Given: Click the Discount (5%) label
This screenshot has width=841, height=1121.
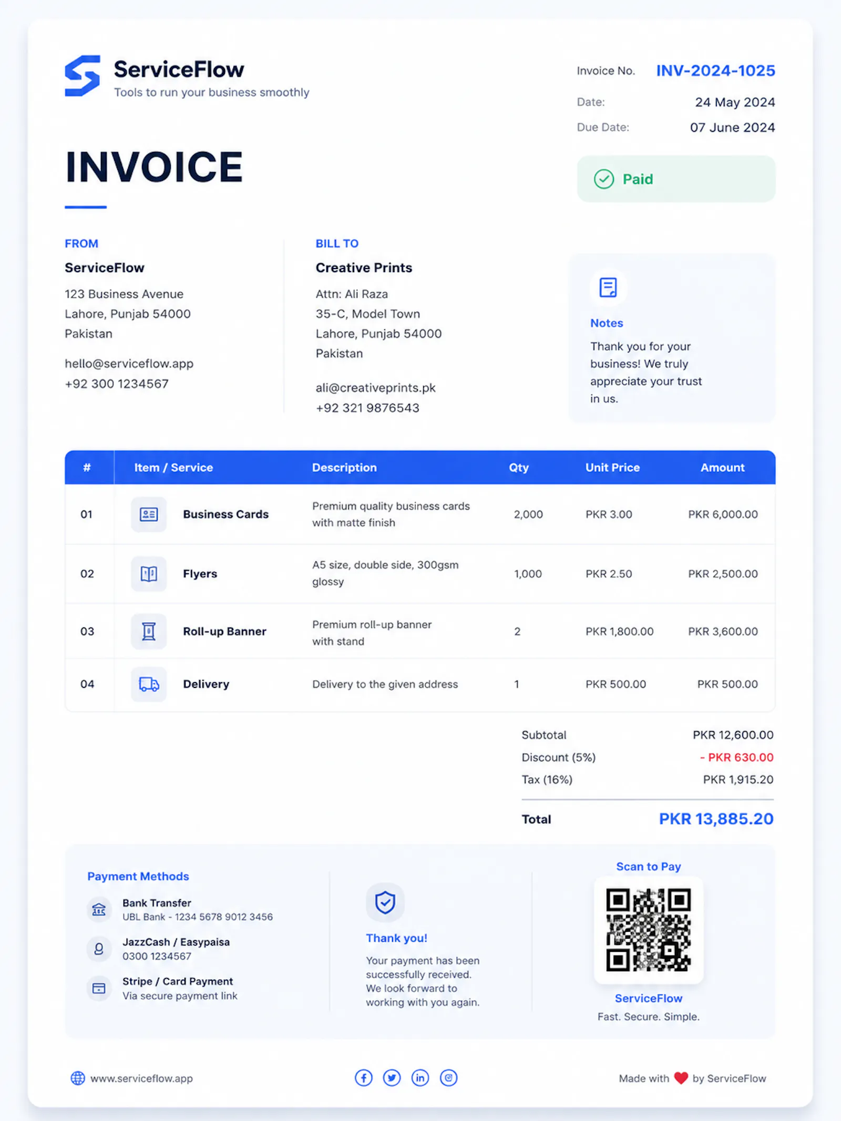Looking at the screenshot, I should (x=558, y=757).
